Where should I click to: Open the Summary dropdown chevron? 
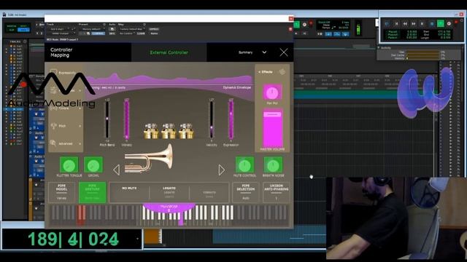coord(264,52)
